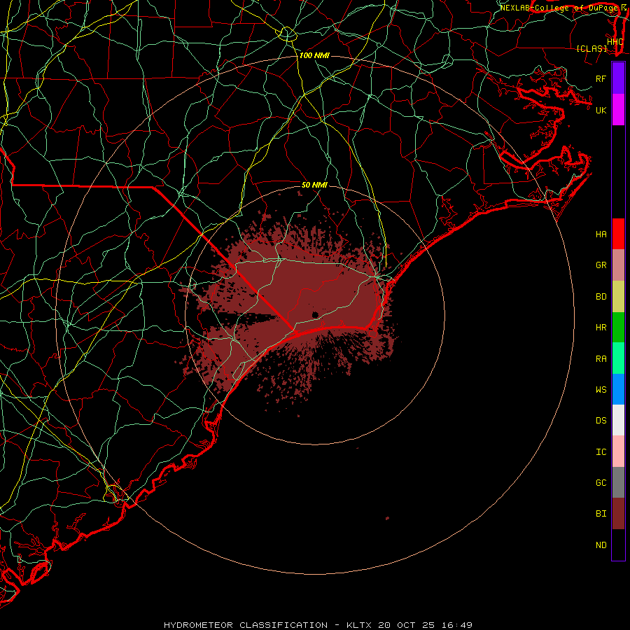The width and height of the screenshot is (630, 630).
Task: Click the black radar site dot in the echo
Action: pos(315,314)
